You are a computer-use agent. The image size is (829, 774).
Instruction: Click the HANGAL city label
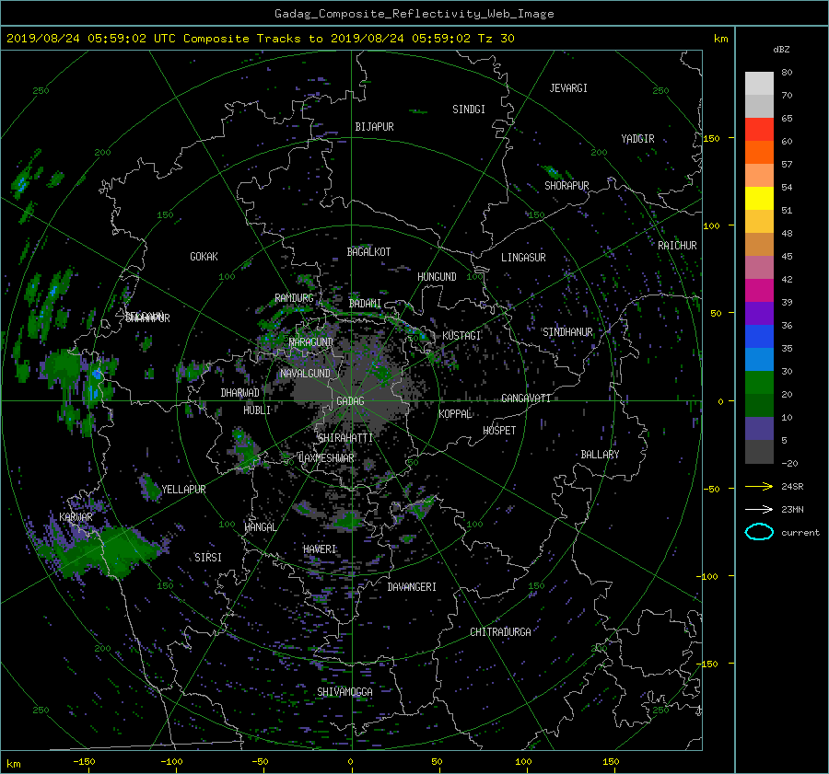point(260,527)
